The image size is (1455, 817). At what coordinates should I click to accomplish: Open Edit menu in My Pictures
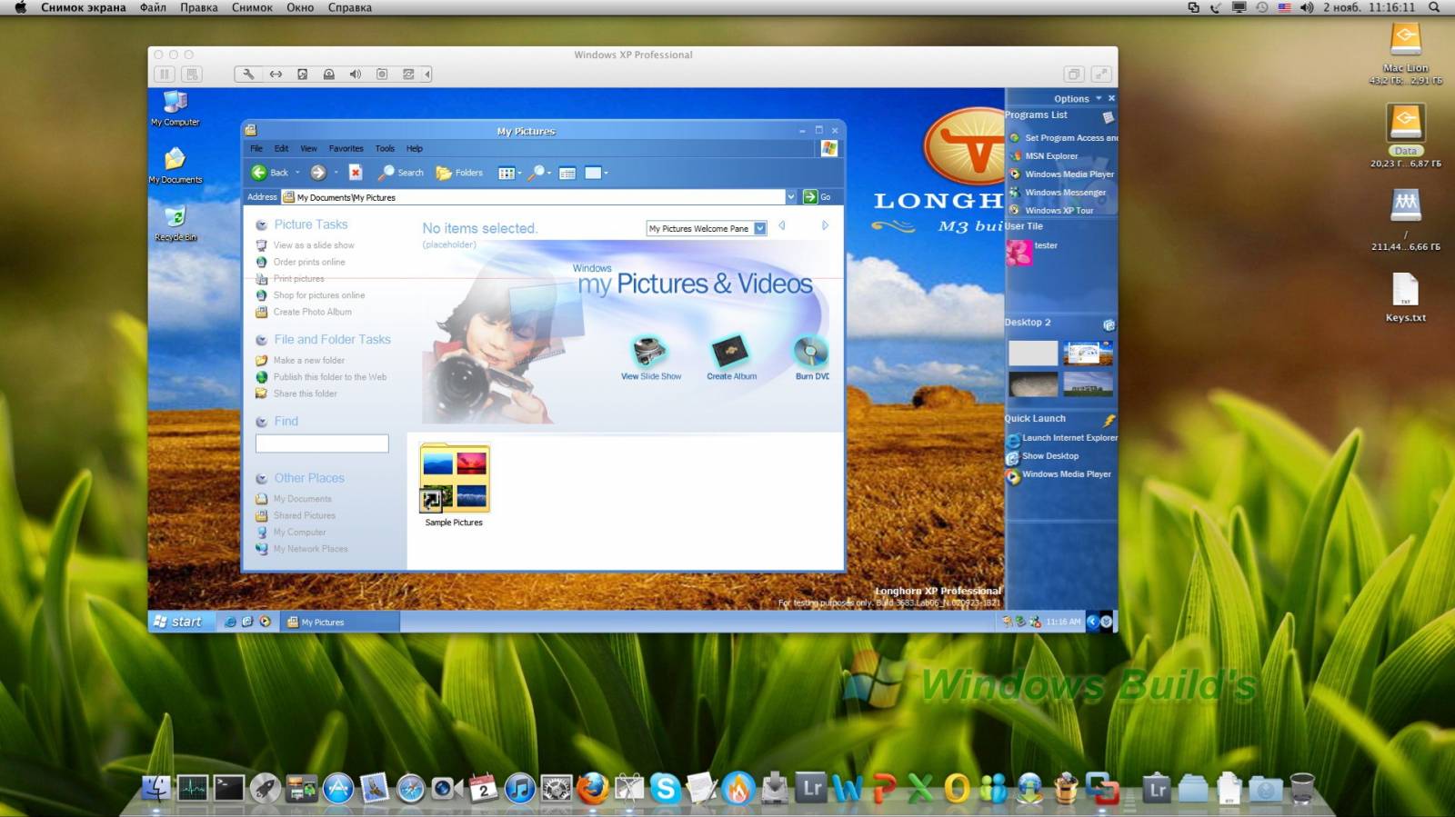(282, 148)
